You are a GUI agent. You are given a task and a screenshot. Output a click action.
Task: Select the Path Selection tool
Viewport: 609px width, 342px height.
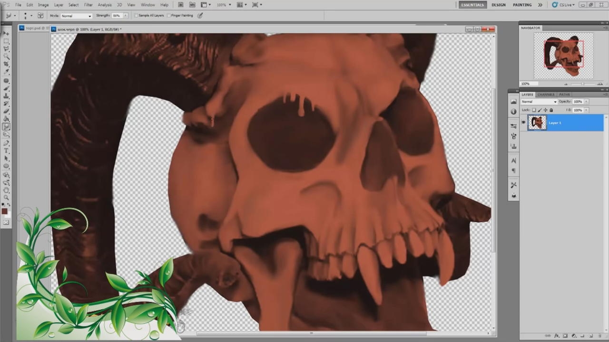(x=6, y=158)
